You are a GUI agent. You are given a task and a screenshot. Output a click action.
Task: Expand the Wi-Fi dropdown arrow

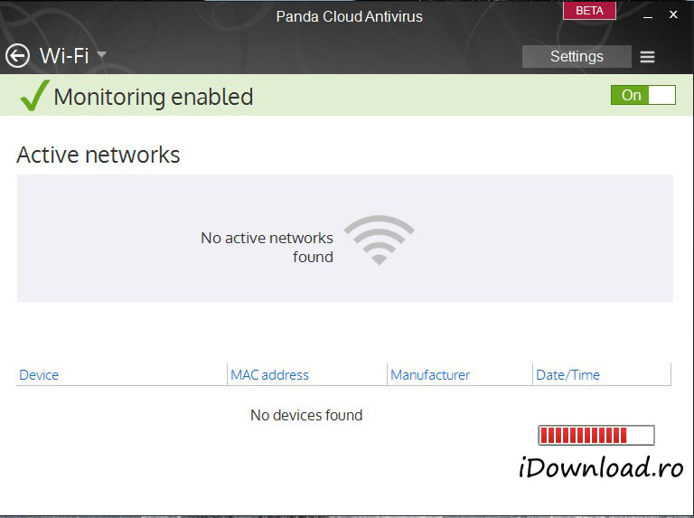(x=102, y=54)
